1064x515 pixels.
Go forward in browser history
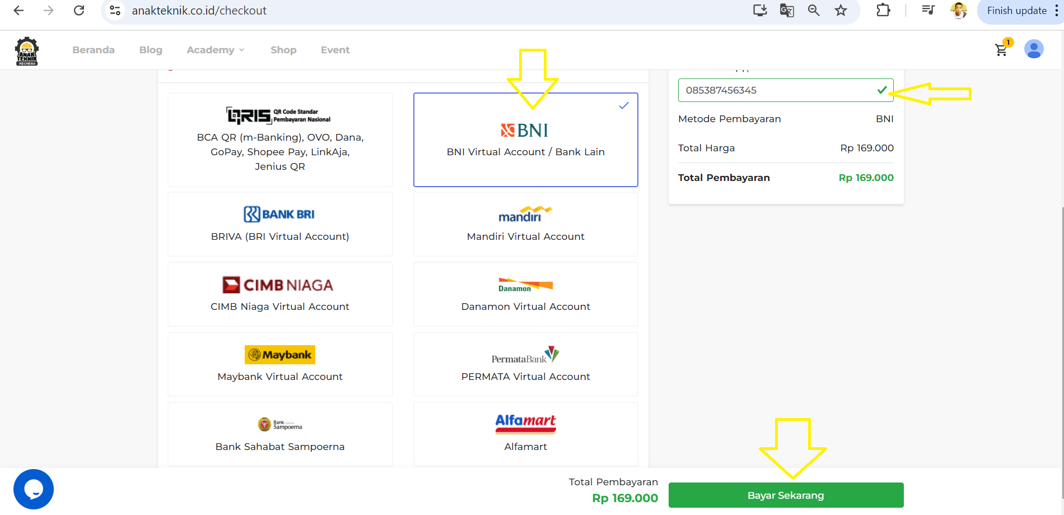click(49, 11)
